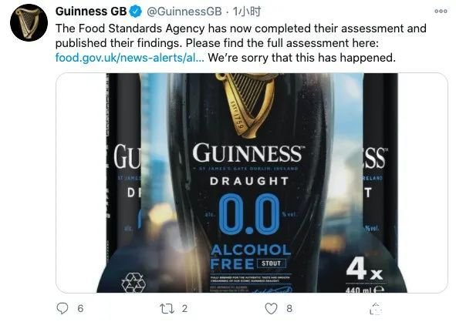456x322 pixels.
Task: Click the gold harp logo in image
Action: click(246, 105)
